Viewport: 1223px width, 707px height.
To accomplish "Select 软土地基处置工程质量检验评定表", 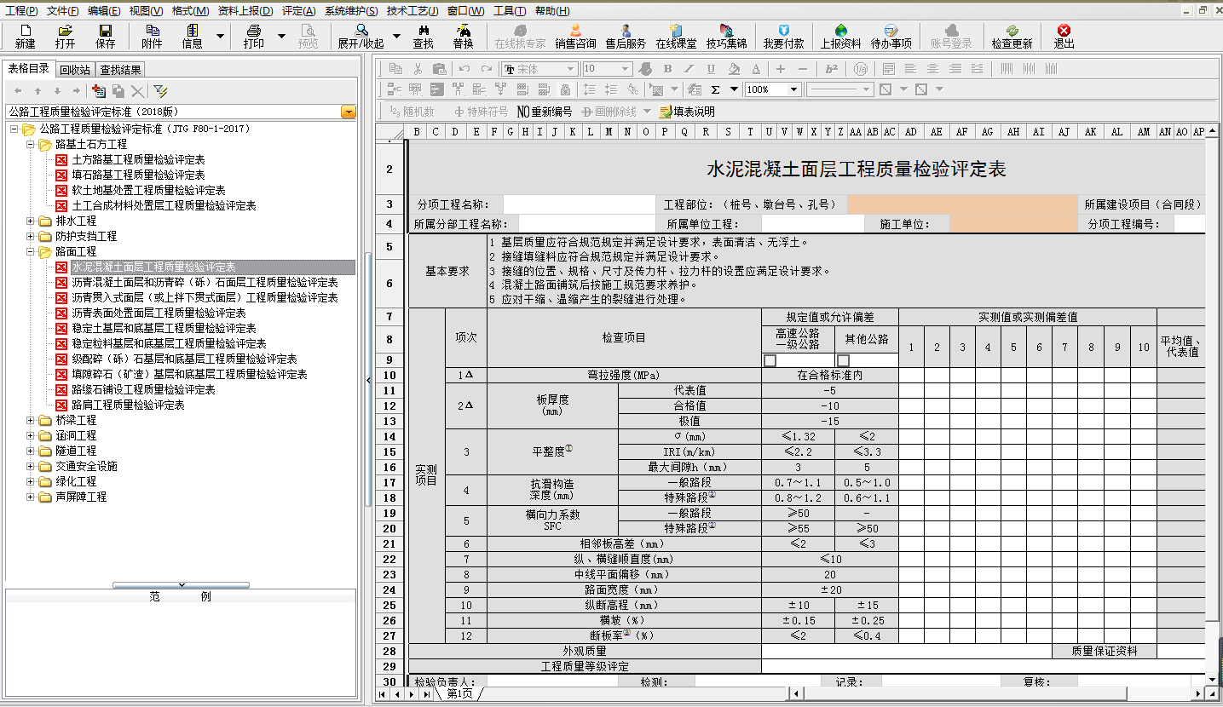I will coord(148,191).
